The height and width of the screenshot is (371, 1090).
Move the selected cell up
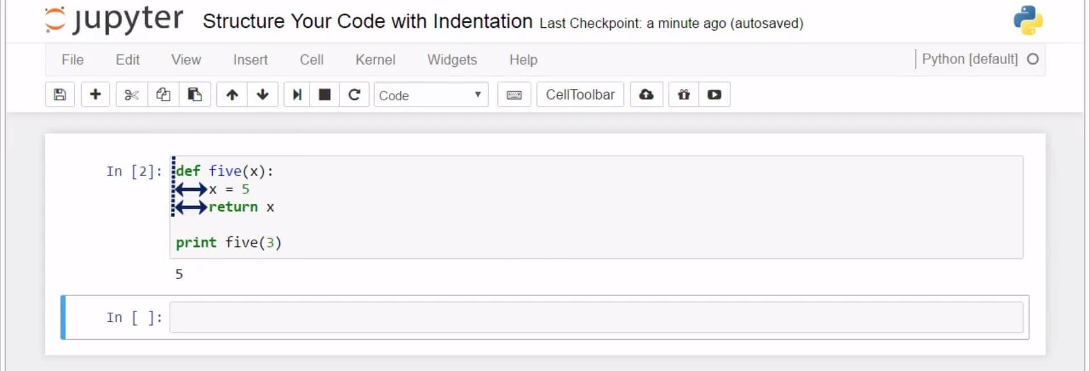[232, 95]
